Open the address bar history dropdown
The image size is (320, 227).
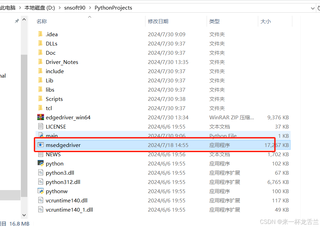tap(312, 8)
